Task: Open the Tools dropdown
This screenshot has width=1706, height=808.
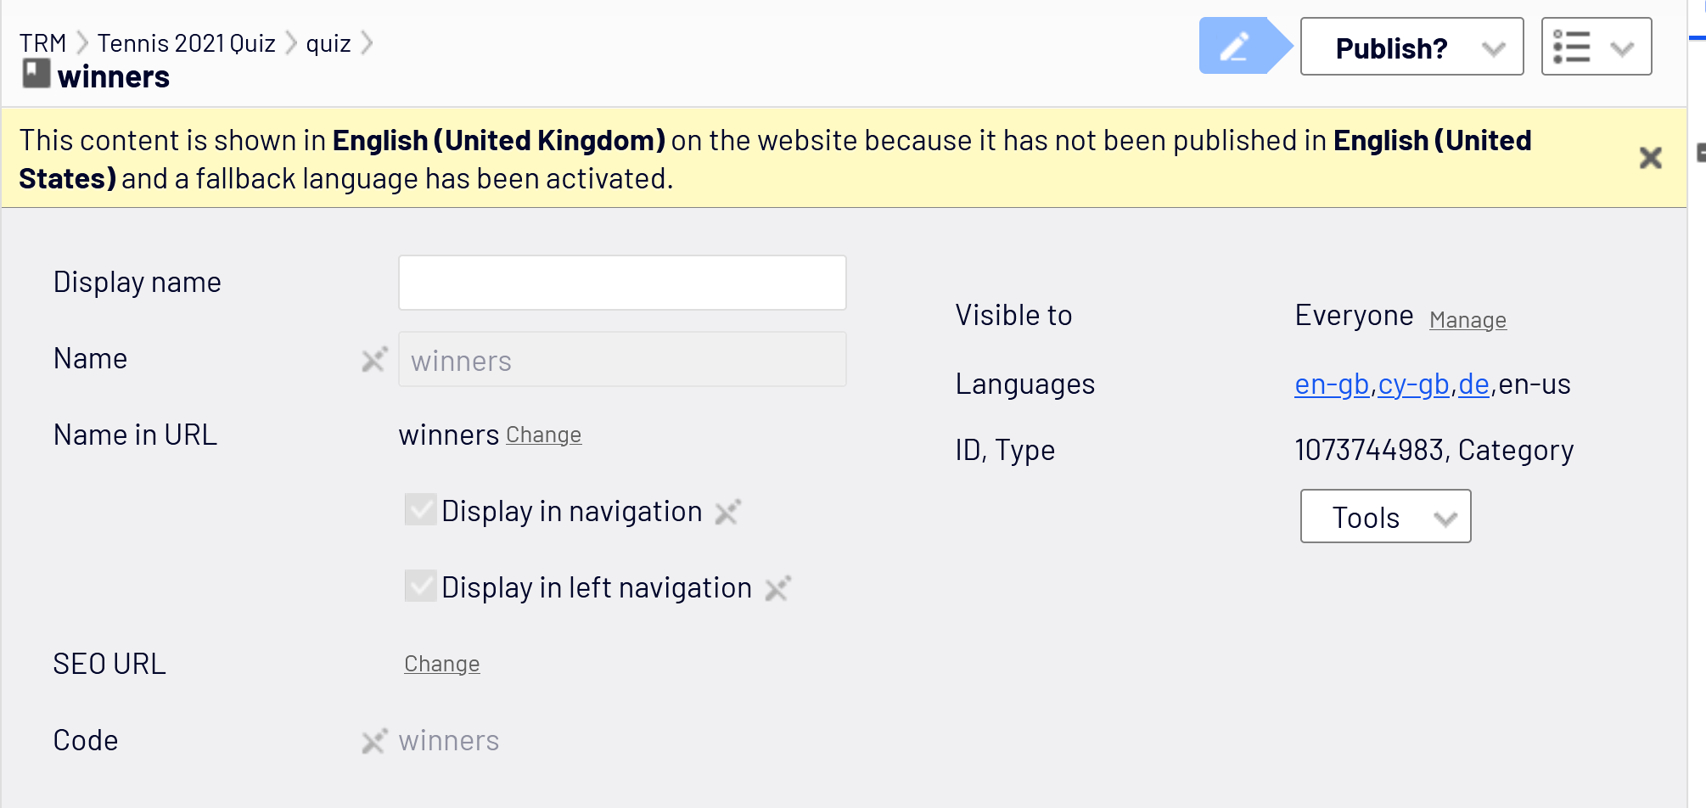Action: point(1385,517)
